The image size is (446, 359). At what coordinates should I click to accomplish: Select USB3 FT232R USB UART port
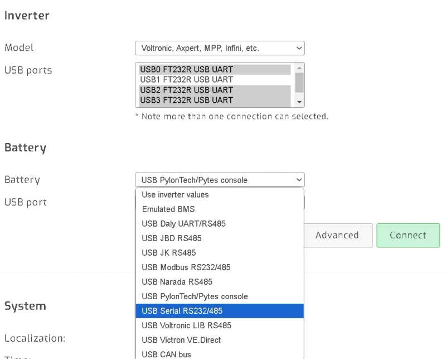215,100
